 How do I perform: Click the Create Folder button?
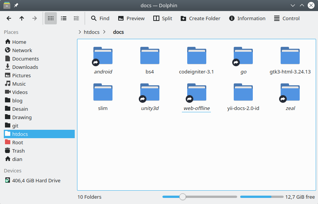200,18
